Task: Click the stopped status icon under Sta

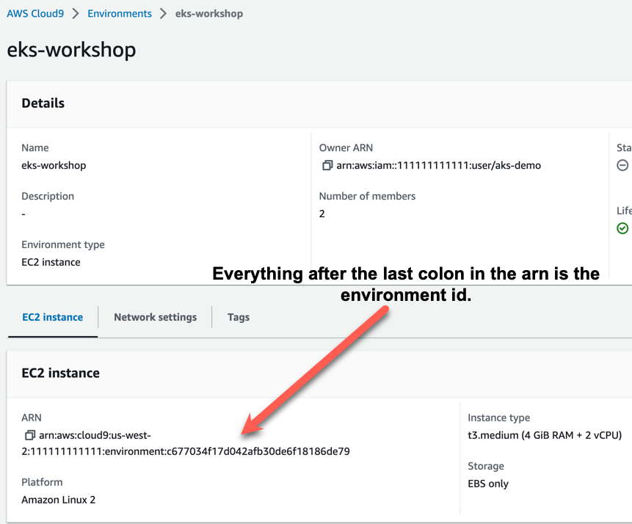Action: pyautogui.click(x=622, y=165)
